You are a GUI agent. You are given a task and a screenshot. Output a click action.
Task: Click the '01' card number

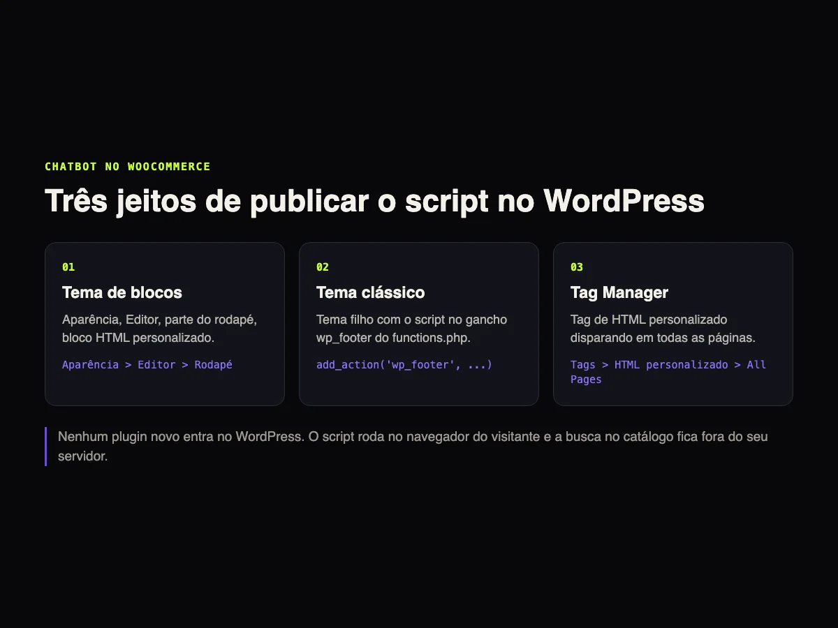(x=68, y=267)
